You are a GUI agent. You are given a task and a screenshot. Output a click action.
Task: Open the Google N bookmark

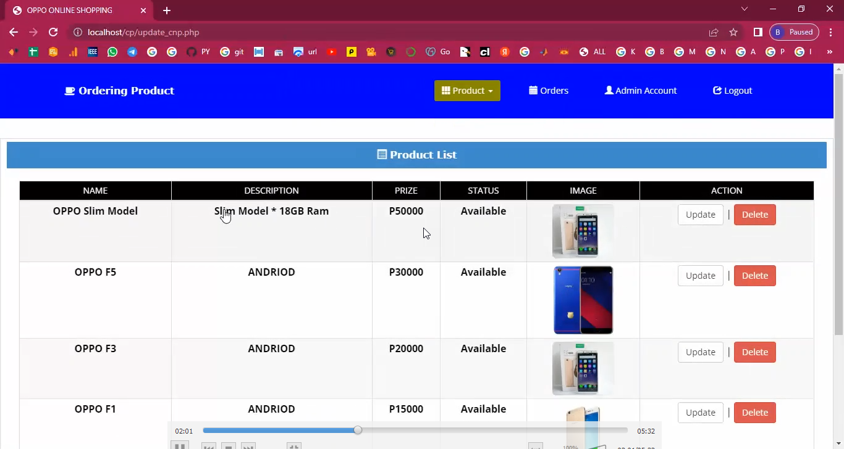coord(716,52)
